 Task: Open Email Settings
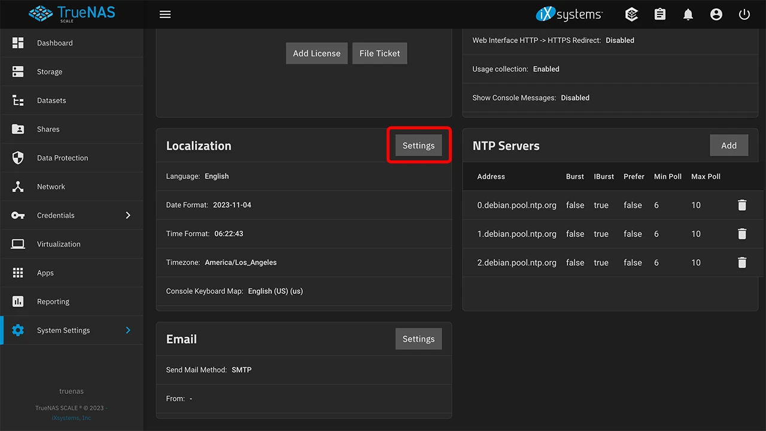tap(418, 339)
